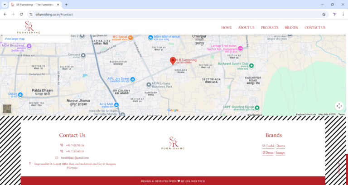Click the CRPF Shooting Range marker

(x=257, y=108)
